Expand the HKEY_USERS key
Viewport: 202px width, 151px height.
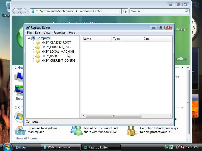[34, 56]
